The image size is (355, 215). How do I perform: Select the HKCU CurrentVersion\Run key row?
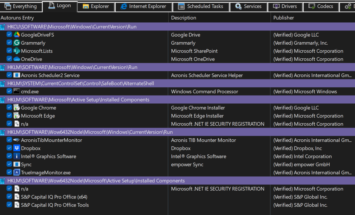pyautogui.click(x=177, y=27)
